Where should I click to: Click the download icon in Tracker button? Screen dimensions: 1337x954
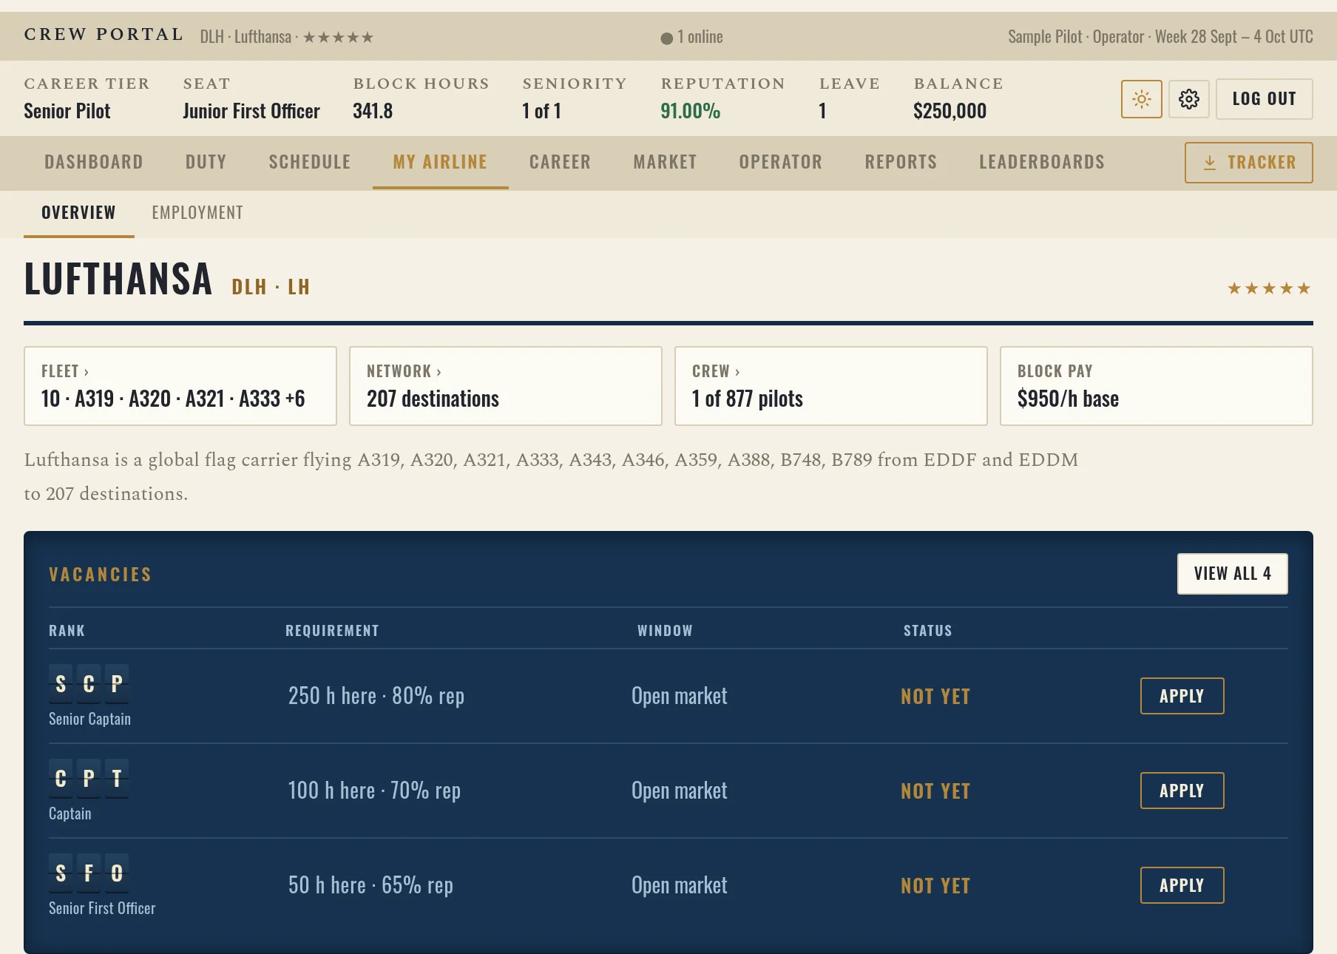click(1210, 163)
